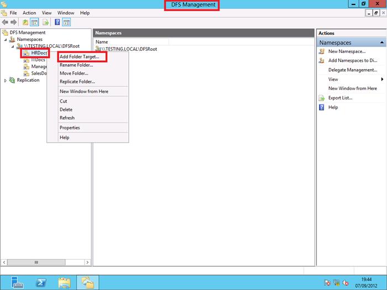The height and width of the screenshot is (290, 387).
Task: Click New Window from Here in Actions pane
Action: point(353,88)
